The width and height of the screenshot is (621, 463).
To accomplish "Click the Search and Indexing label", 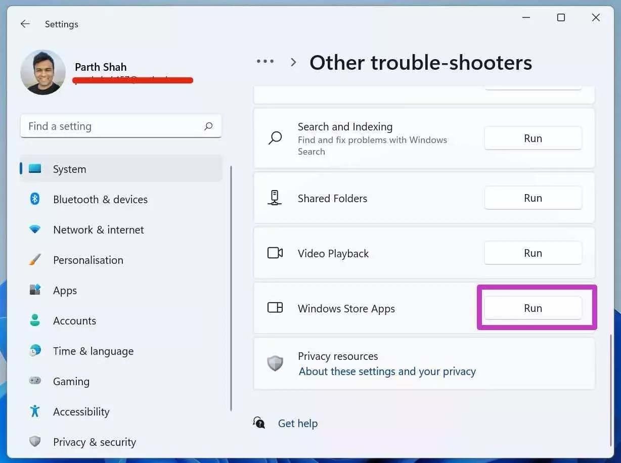I will pyautogui.click(x=345, y=126).
